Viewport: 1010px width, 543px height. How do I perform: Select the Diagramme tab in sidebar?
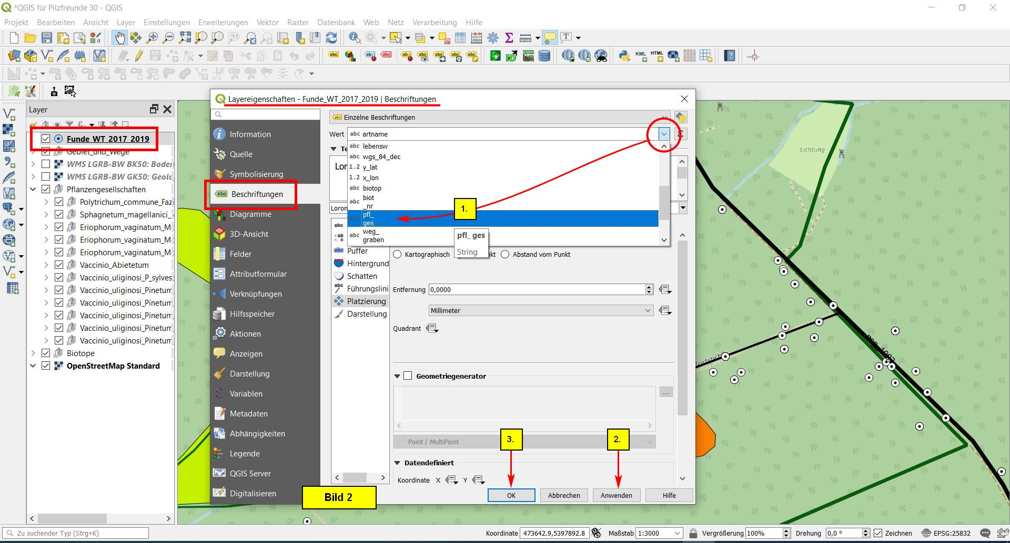(x=250, y=214)
